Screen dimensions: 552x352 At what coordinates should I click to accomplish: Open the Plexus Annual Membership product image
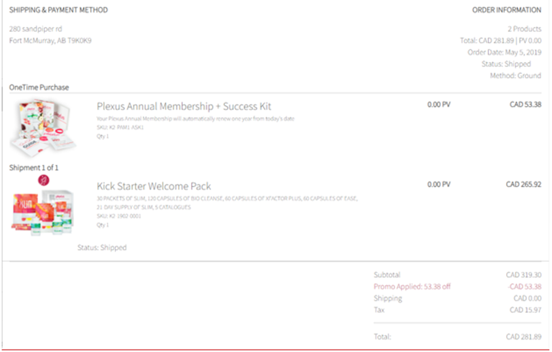[43, 128]
